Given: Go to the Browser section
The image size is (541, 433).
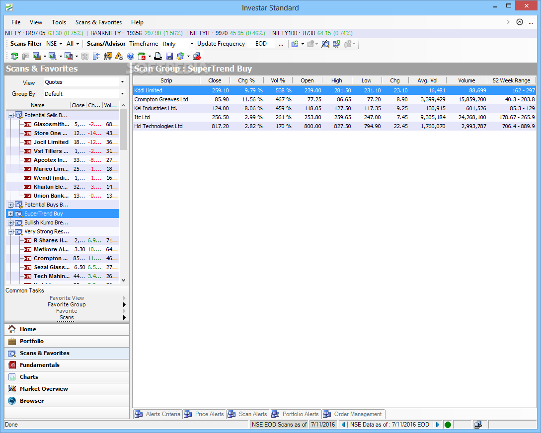Looking at the screenshot, I should pyautogui.click(x=67, y=401).
